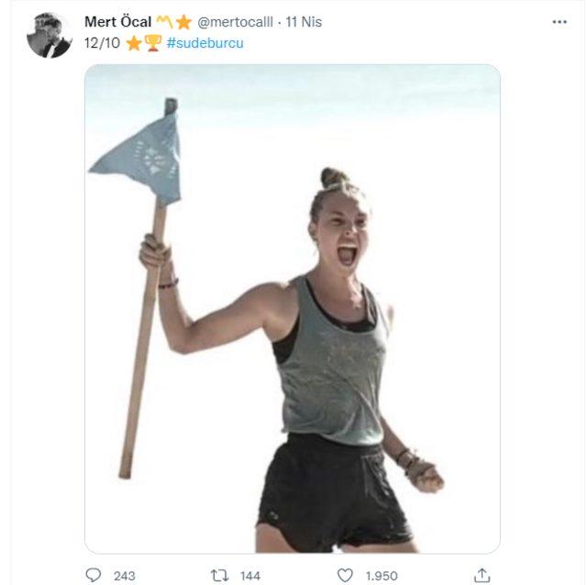View the 243 replies count

(x=125, y=576)
